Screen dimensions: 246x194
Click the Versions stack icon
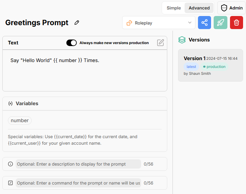click(182, 40)
